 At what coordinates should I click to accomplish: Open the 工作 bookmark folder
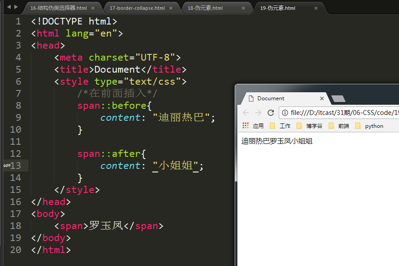[280, 126]
